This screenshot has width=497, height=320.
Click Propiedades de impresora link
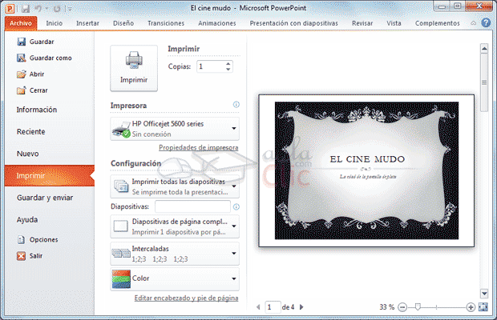click(198, 148)
